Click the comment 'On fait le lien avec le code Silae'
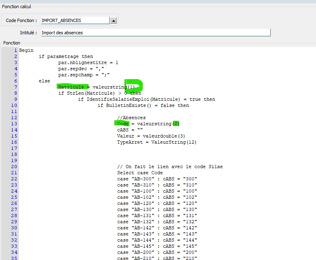Image resolution: width=316 pixels, height=260 pixels. coord(170,167)
